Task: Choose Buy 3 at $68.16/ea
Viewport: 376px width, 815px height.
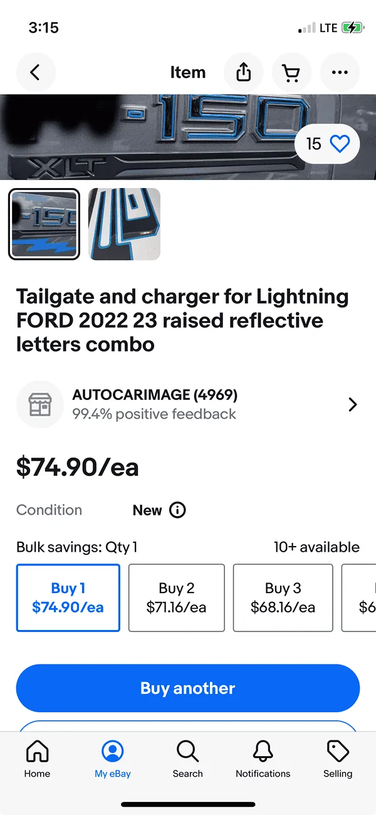Action: pos(283,597)
